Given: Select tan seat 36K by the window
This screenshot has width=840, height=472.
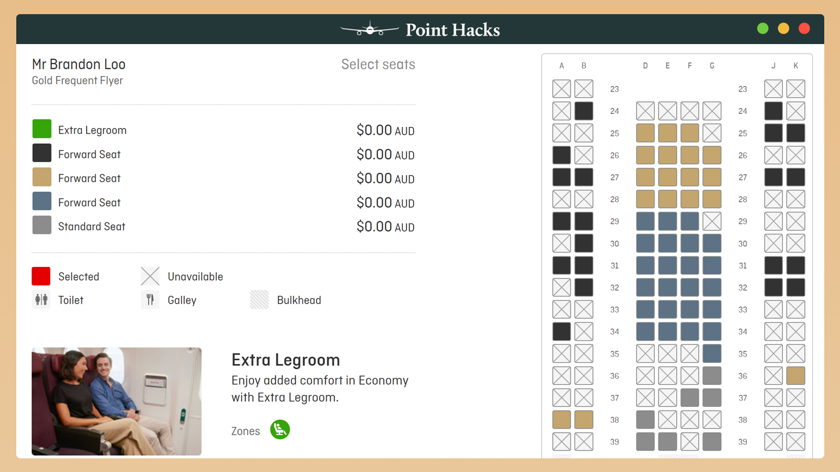Looking at the screenshot, I should (795, 376).
